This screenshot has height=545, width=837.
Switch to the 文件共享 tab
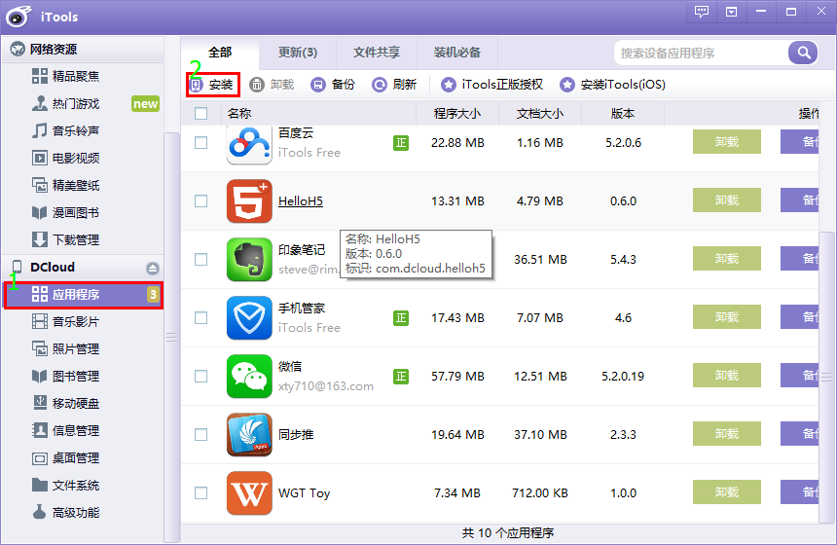377,53
